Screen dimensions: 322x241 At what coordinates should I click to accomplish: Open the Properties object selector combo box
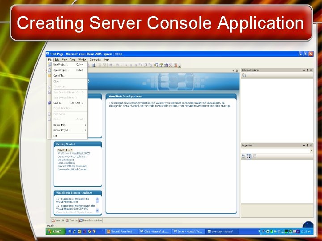tap(277, 151)
